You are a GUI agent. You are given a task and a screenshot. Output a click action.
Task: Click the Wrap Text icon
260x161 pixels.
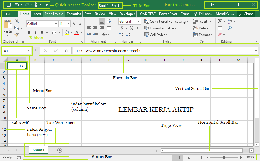click(109, 21)
